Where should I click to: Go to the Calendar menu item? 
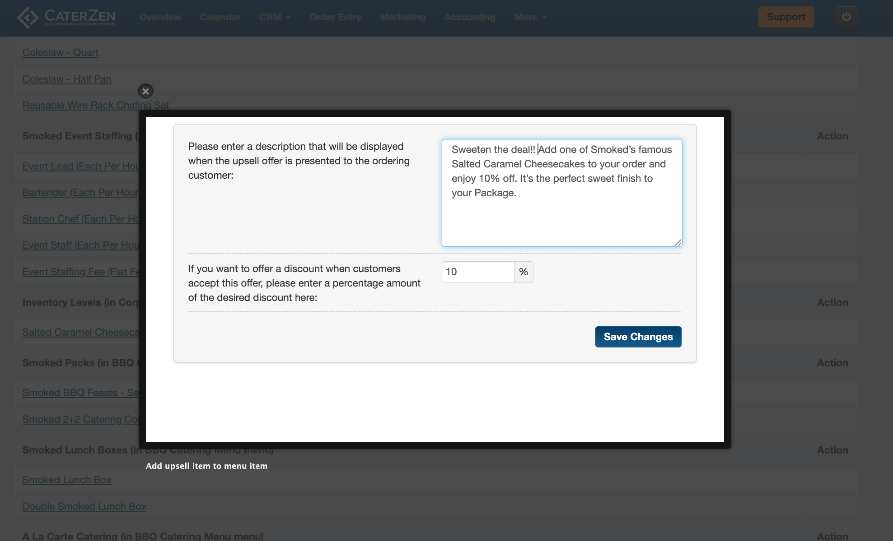tap(220, 17)
